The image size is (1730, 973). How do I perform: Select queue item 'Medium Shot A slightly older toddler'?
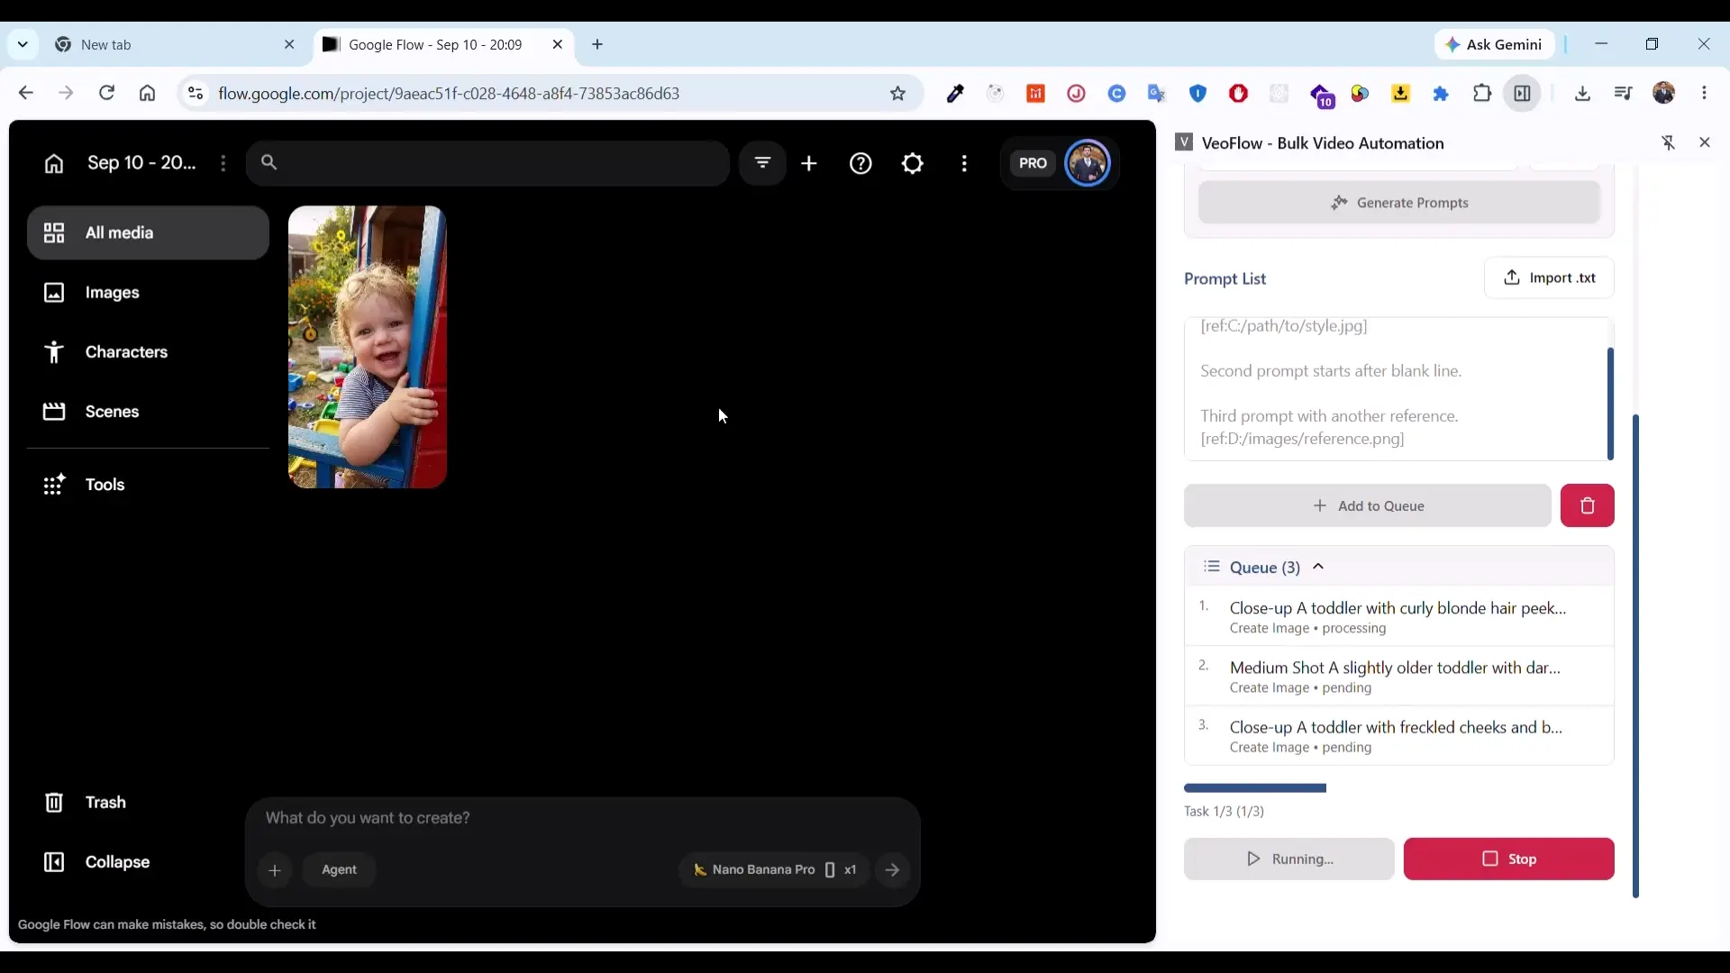[x=1398, y=676]
